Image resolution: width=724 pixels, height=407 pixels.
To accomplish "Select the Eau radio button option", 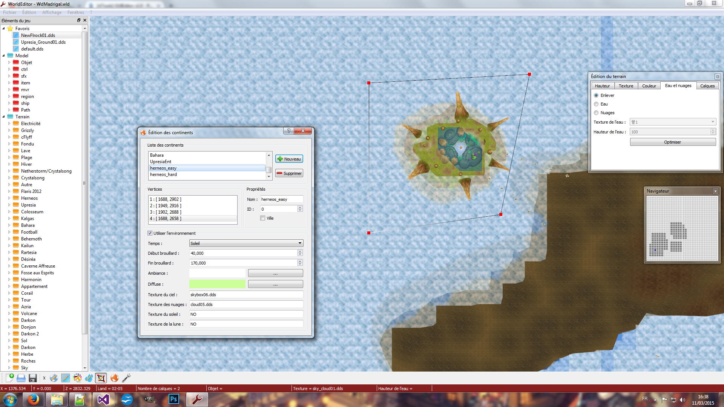I will (596, 104).
